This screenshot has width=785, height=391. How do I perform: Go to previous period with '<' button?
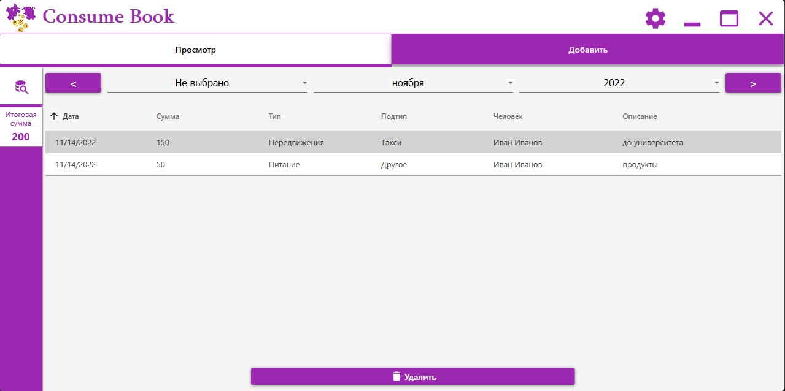pyautogui.click(x=73, y=83)
